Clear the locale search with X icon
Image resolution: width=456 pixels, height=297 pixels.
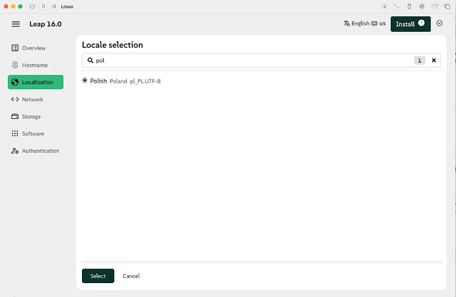click(x=434, y=60)
